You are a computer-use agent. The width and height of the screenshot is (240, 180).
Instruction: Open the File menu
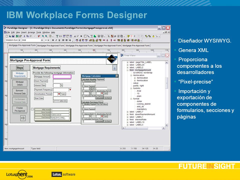(x=8, y=32)
